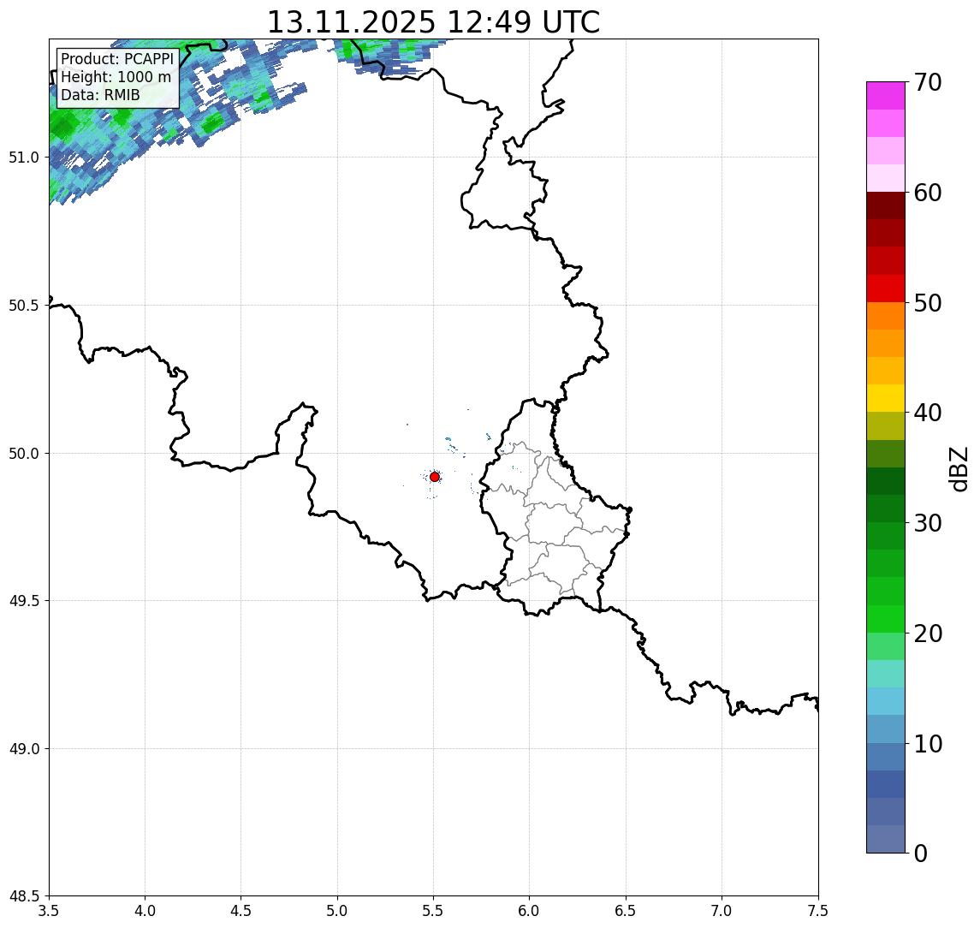Screen dimensions: 980x928
Task: Click the dark red colorbar segment below 60
Action: 886,205
